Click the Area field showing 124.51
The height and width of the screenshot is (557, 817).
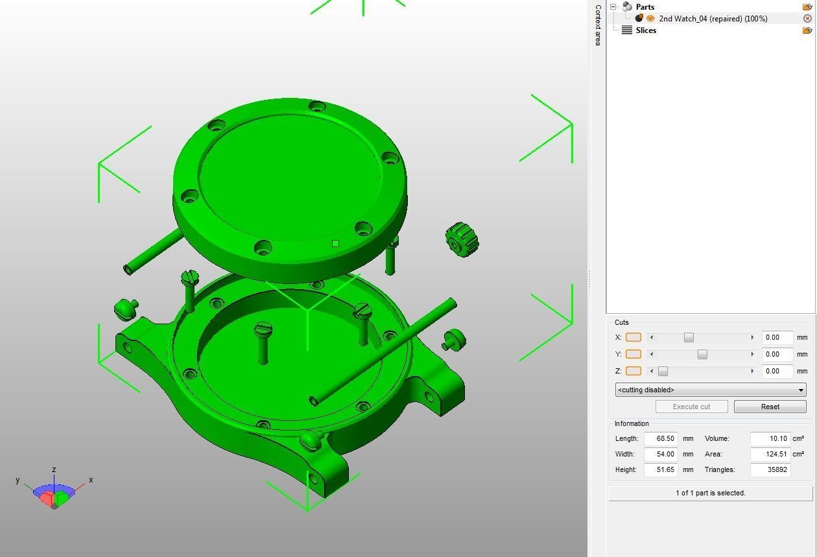point(770,454)
